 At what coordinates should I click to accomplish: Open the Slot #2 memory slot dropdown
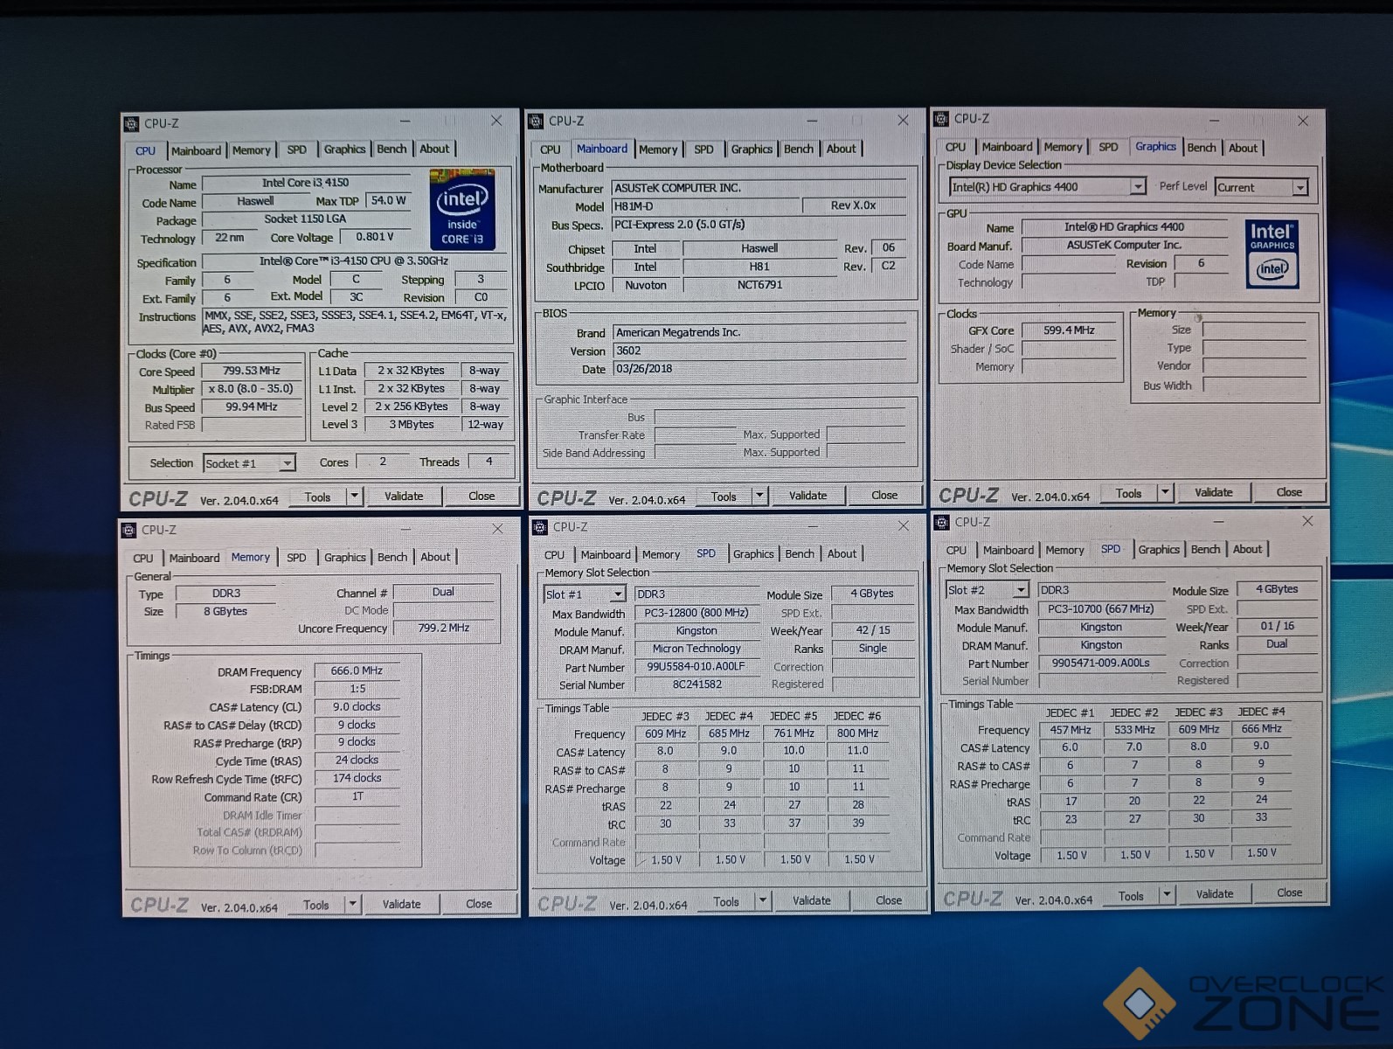(x=1020, y=590)
